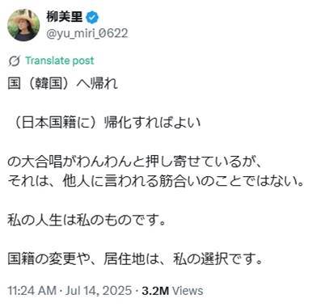Click the line starting の大合唱がわんわんと
The width and height of the screenshot is (321, 307).
[134, 162]
